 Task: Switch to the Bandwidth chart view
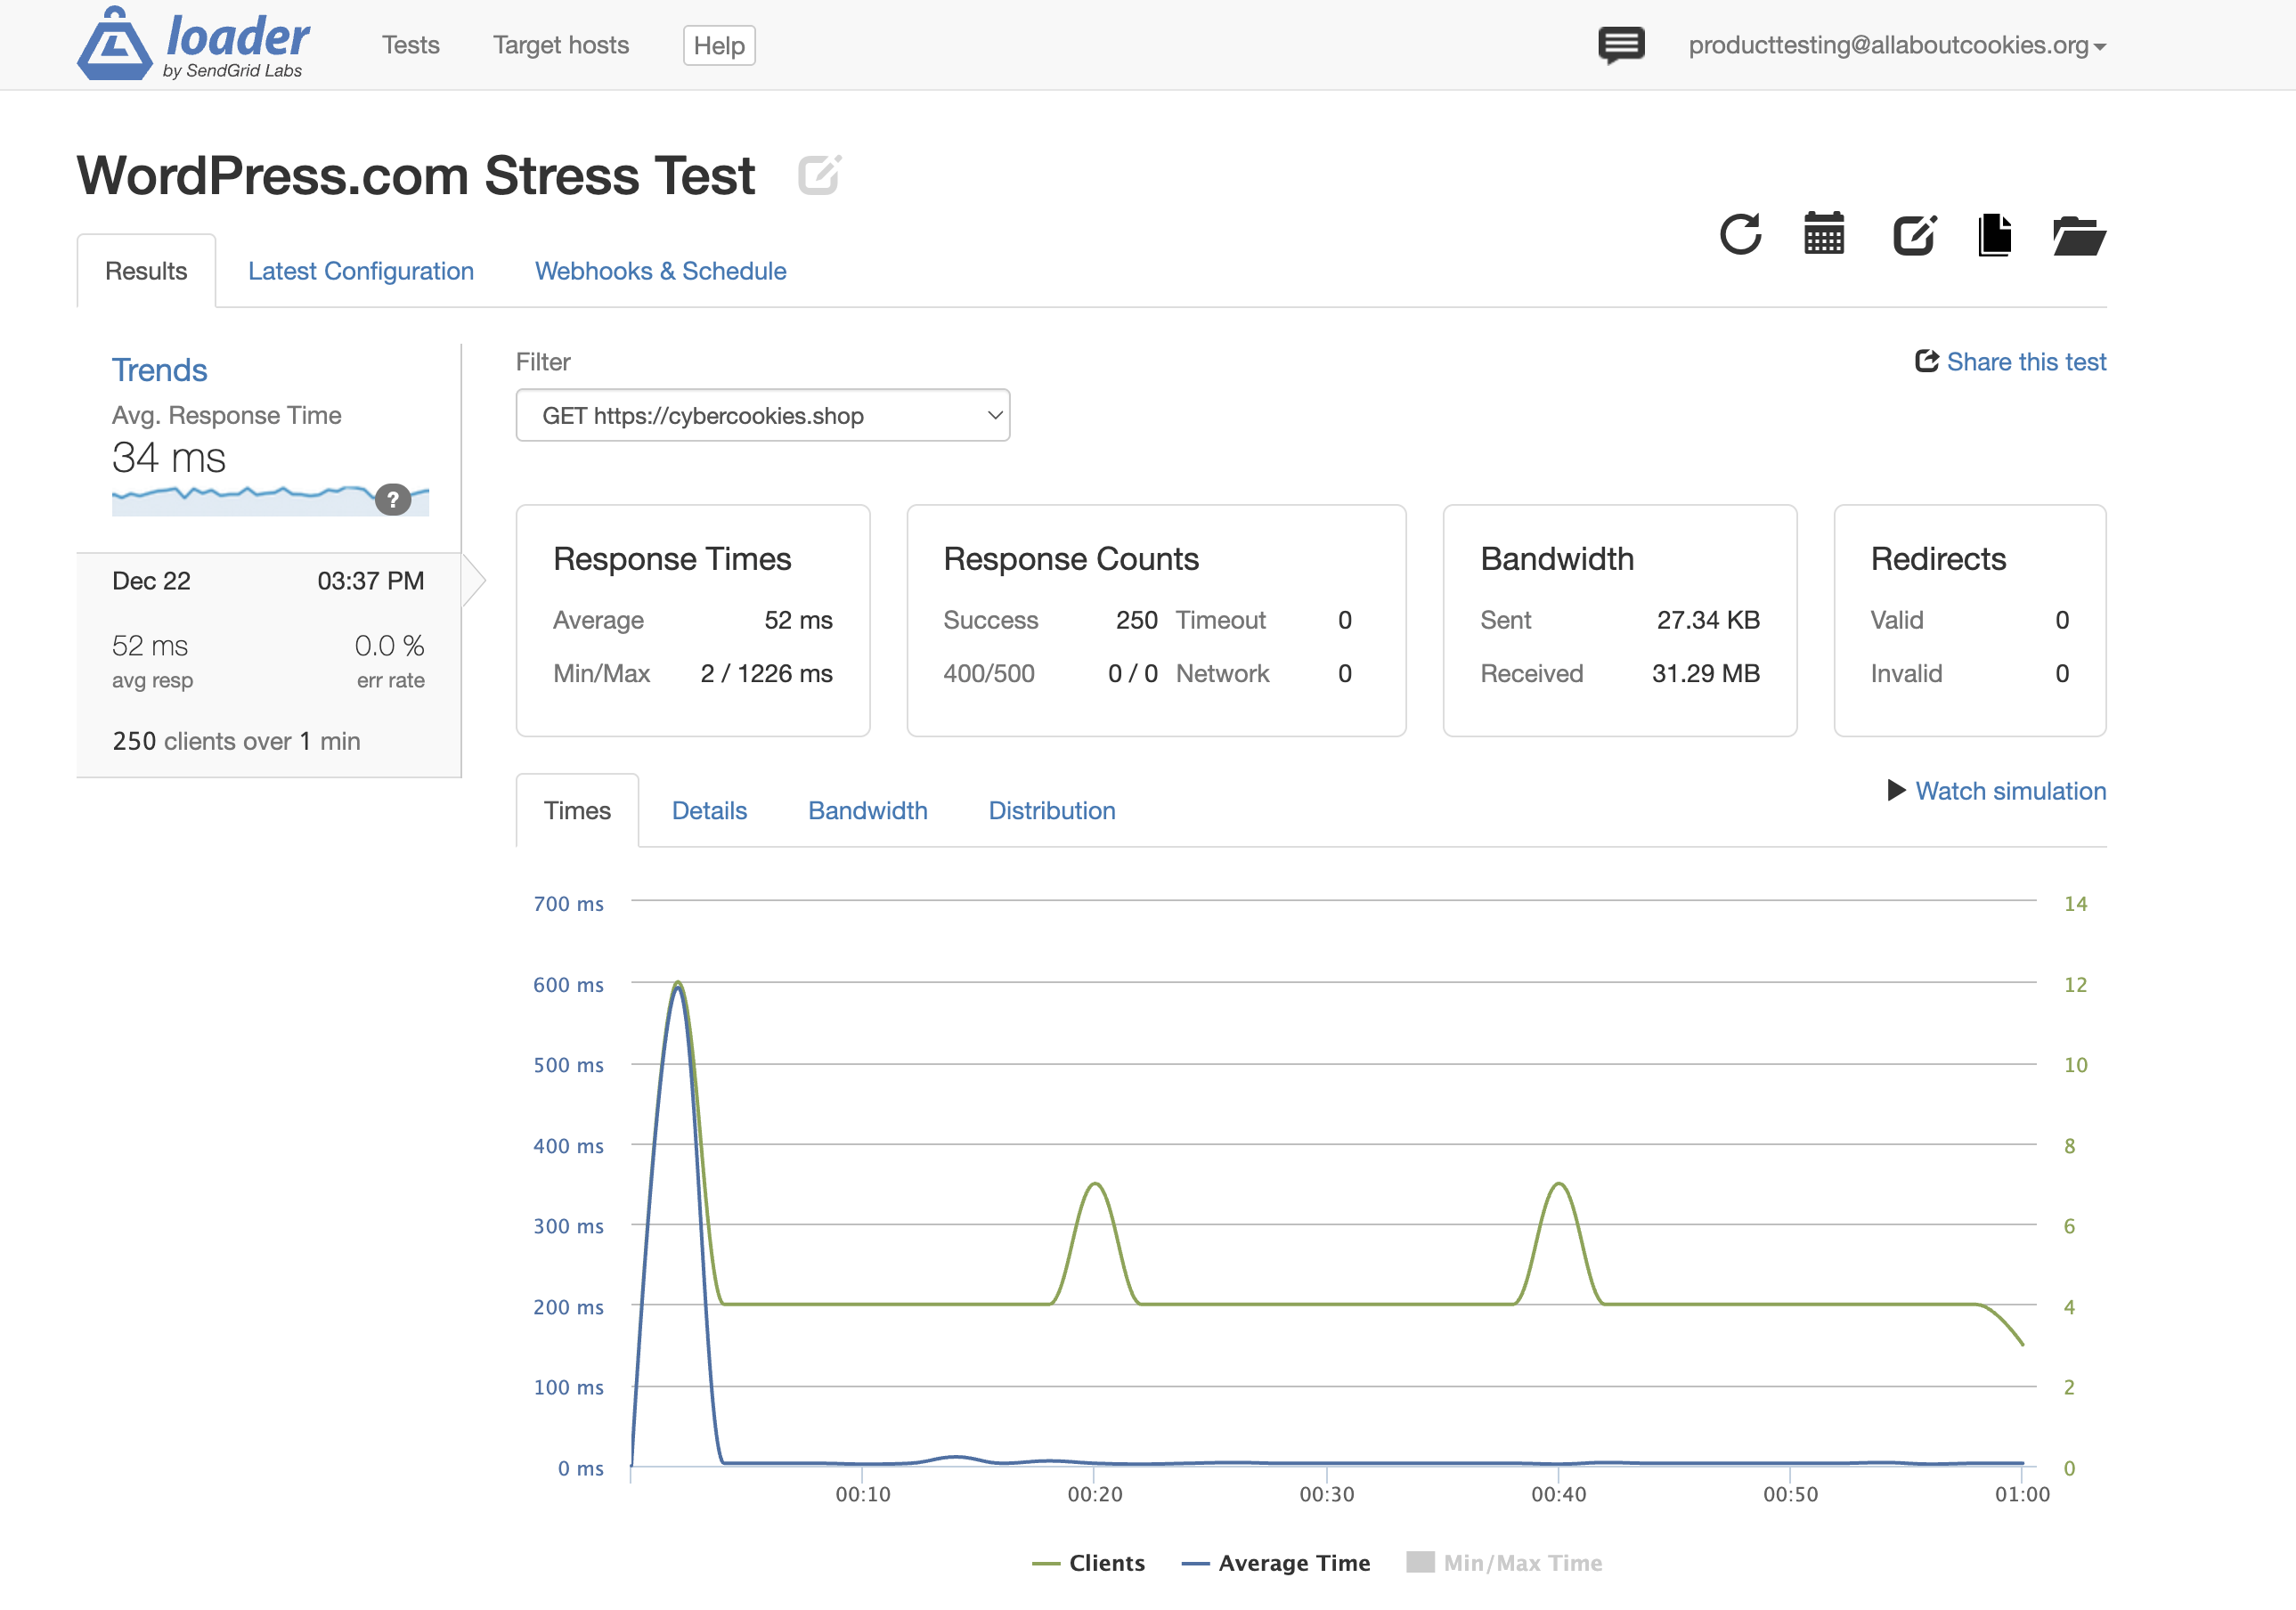[x=867, y=810]
